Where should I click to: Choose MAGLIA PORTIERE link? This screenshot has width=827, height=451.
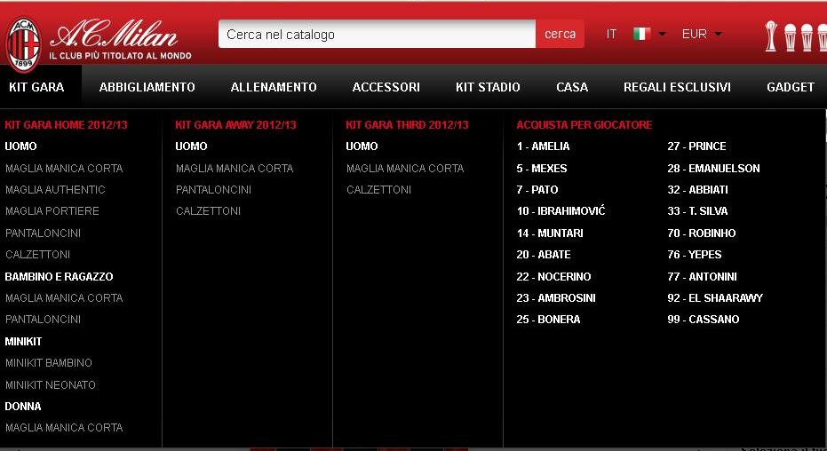click(52, 211)
